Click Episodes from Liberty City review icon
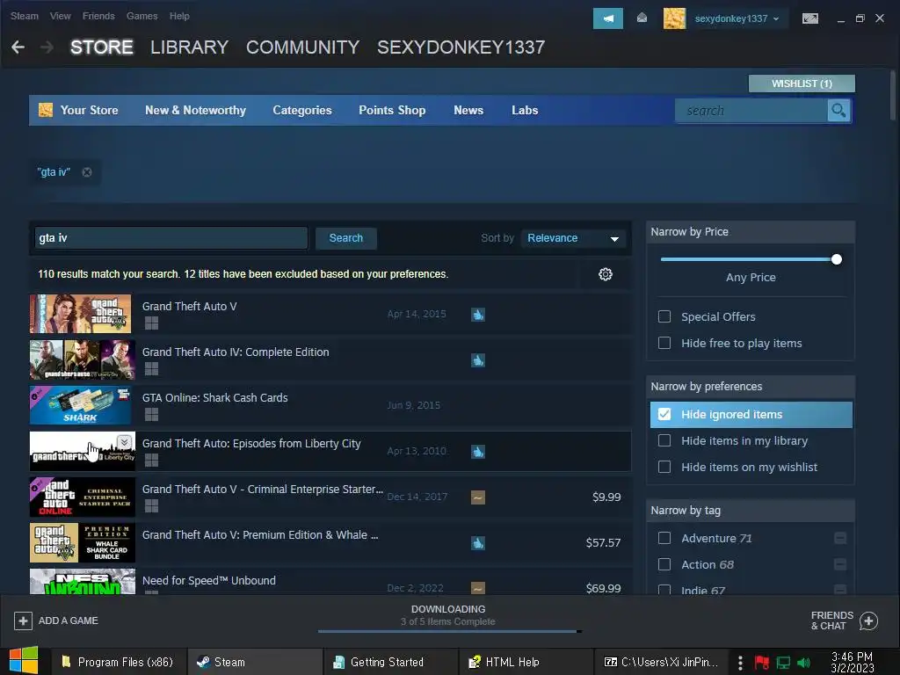900x675 pixels. (x=478, y=452)
